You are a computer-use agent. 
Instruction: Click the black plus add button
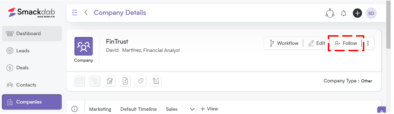point(357,13)
